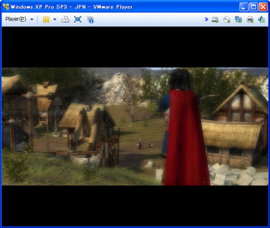Send Ctrl+Alt+Del to the VM

coord(65,19)
